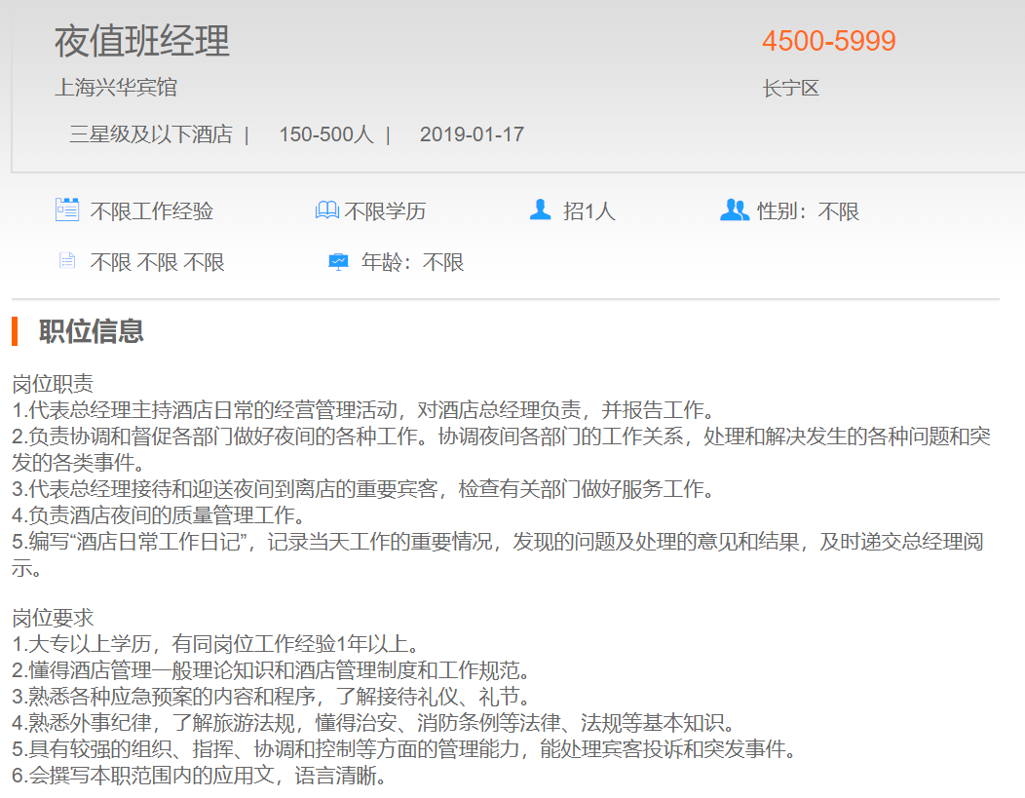
Task: Click the 性别：不限 gender label
Action: tap(808, 211)
